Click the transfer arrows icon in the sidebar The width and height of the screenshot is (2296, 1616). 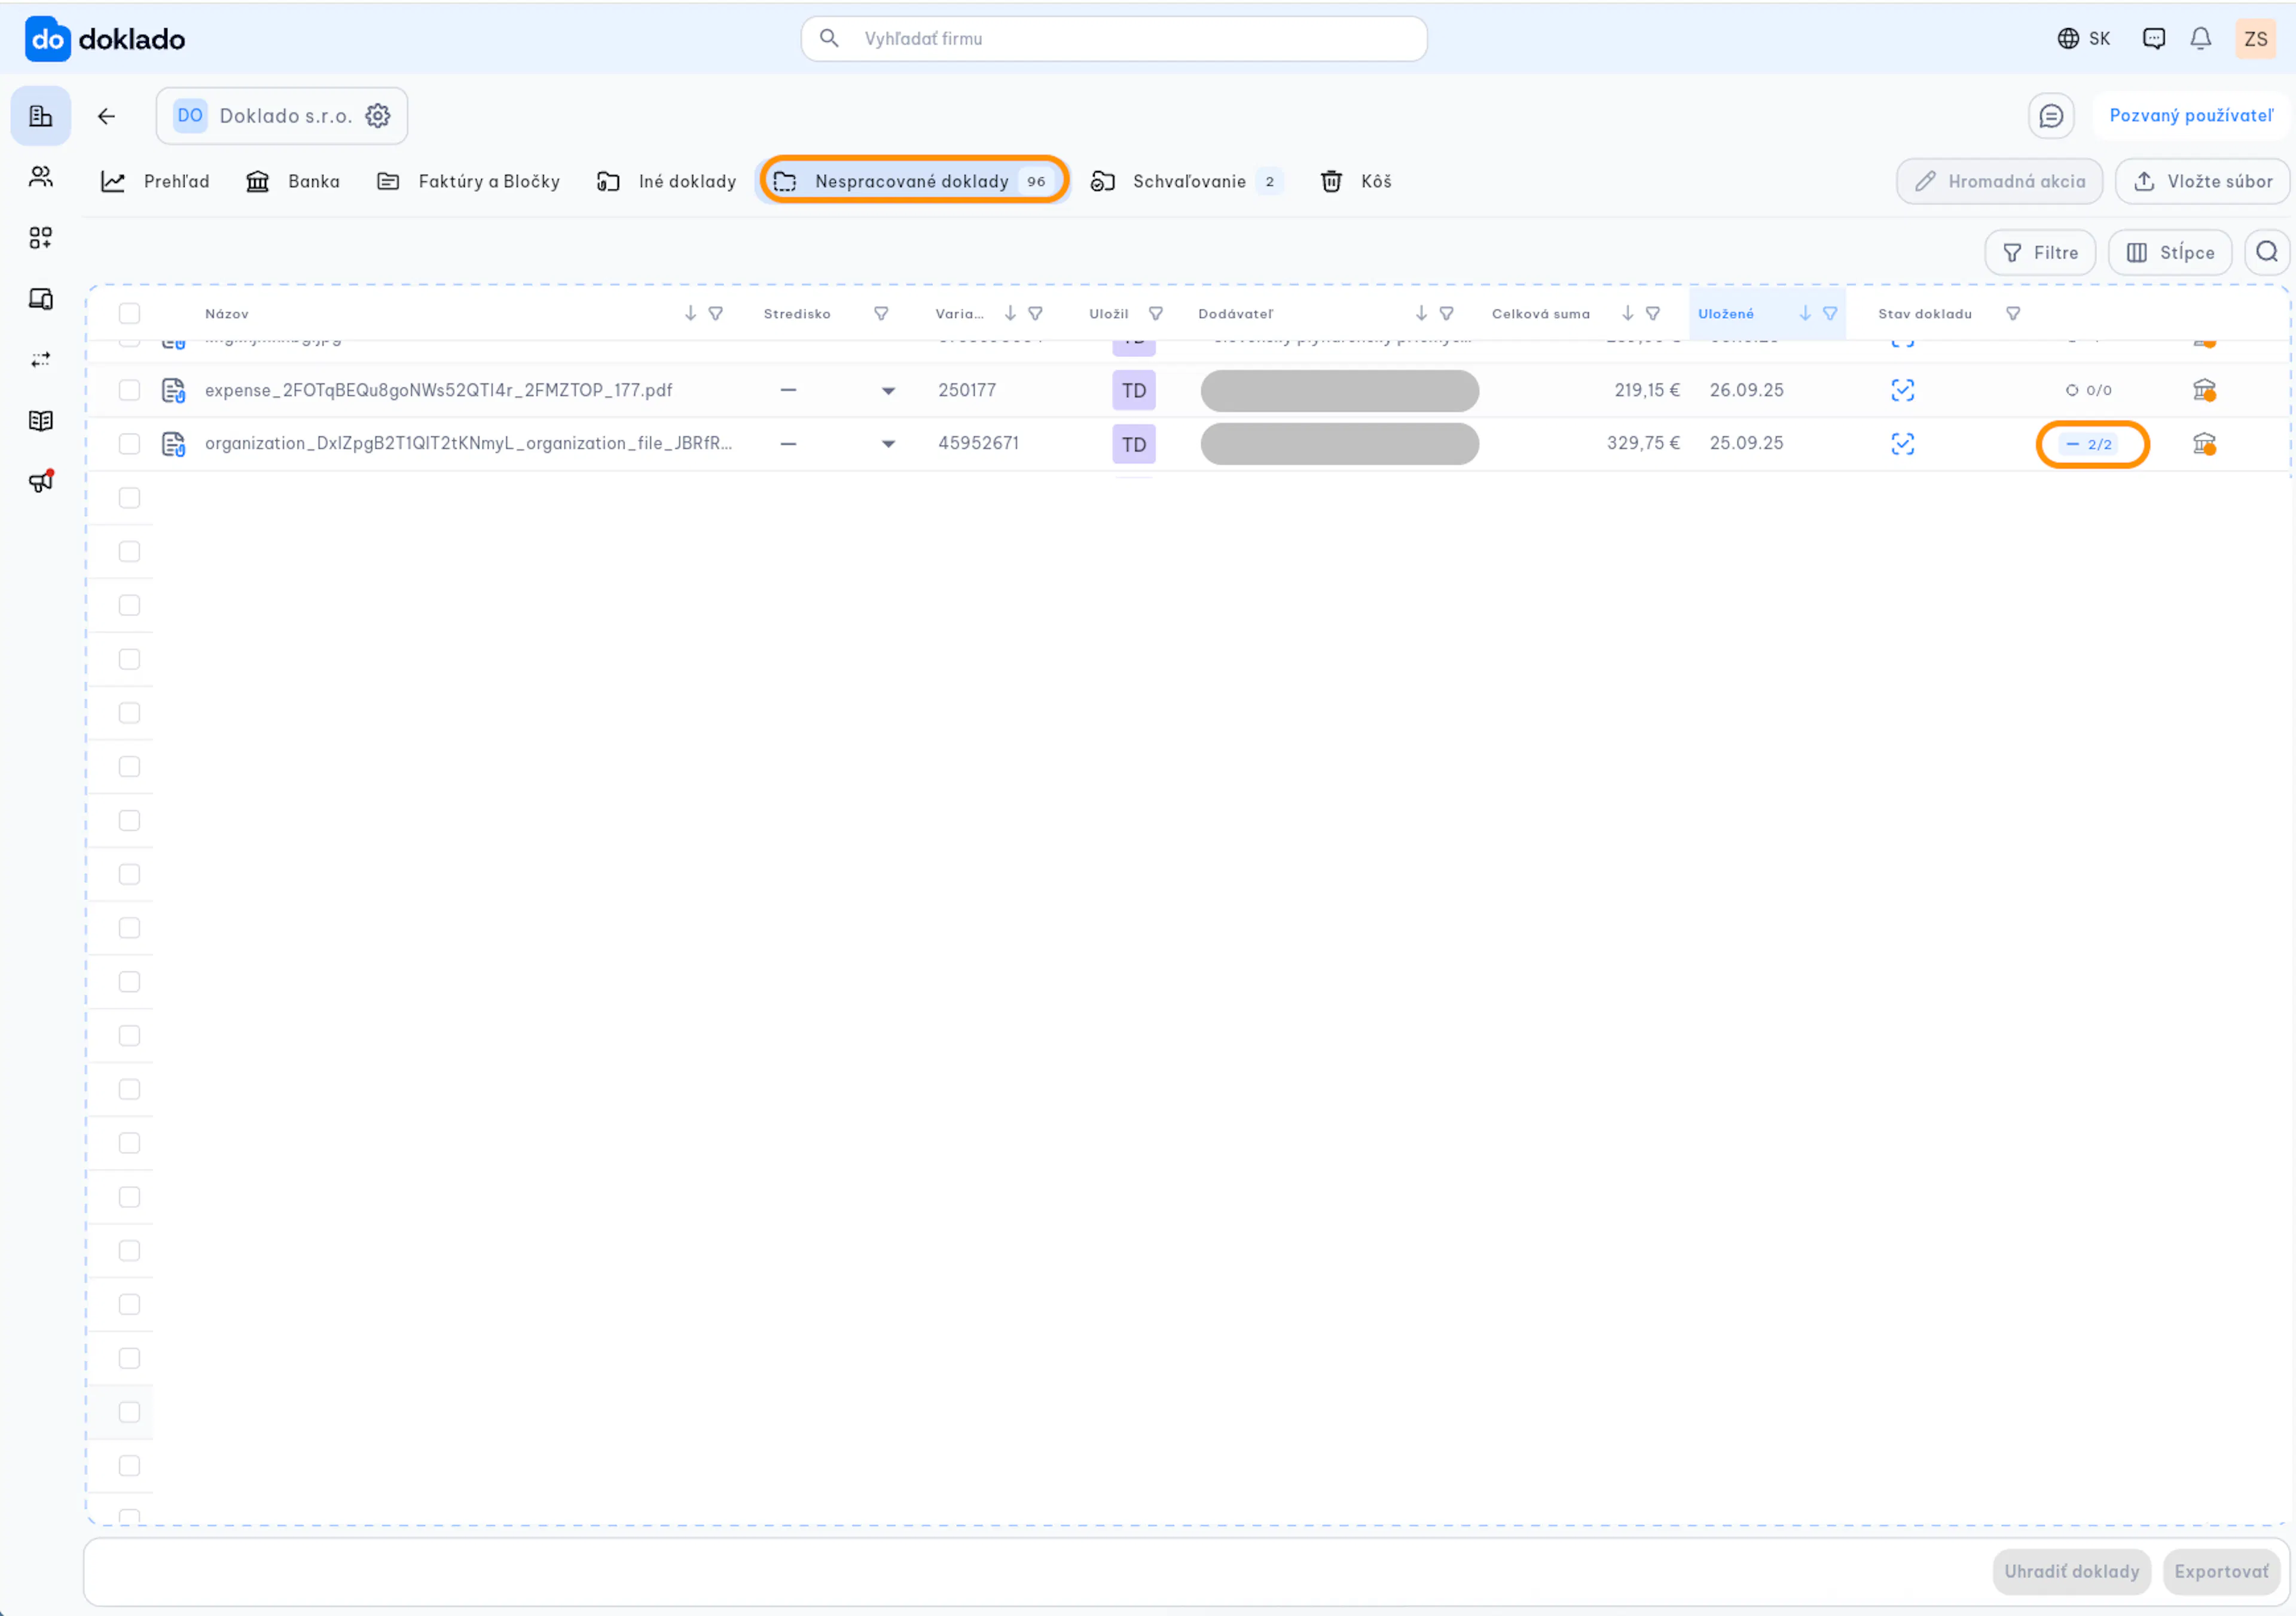[41, 360]
